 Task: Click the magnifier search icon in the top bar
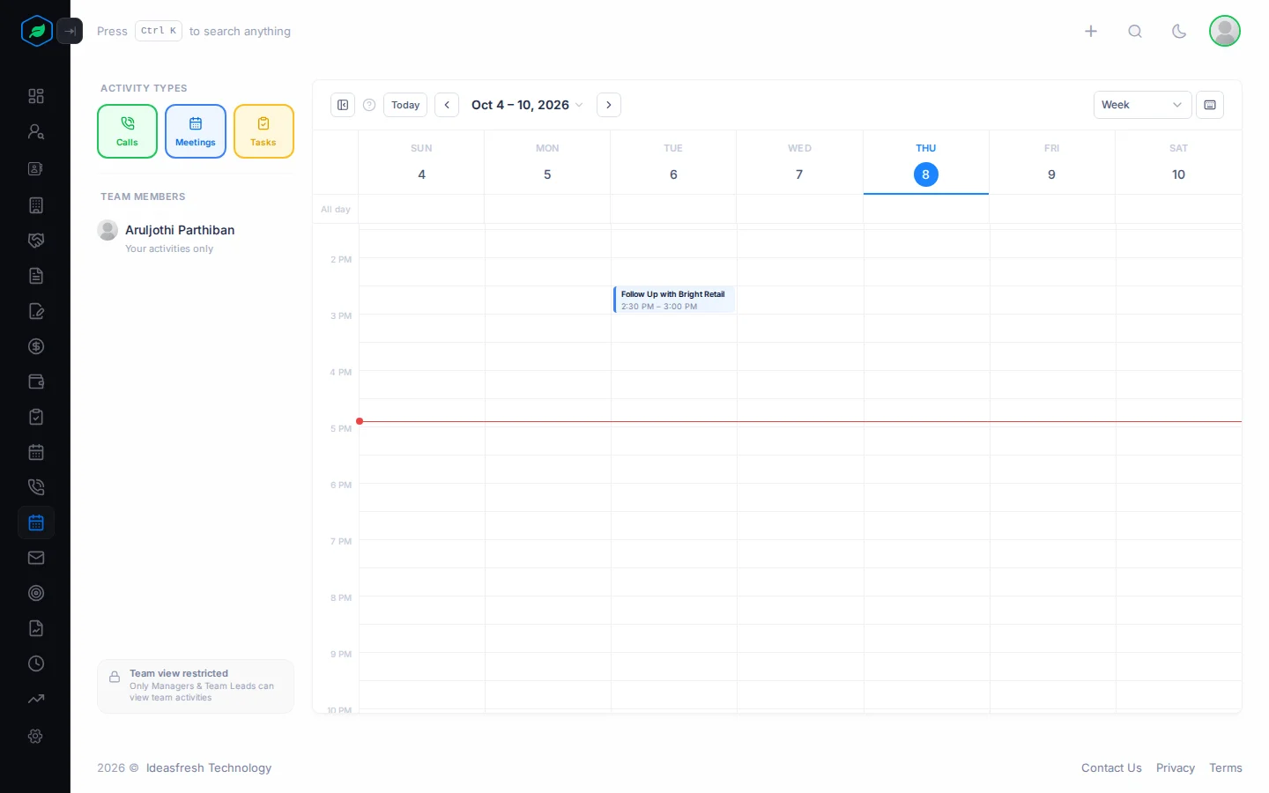point(1135,31)
